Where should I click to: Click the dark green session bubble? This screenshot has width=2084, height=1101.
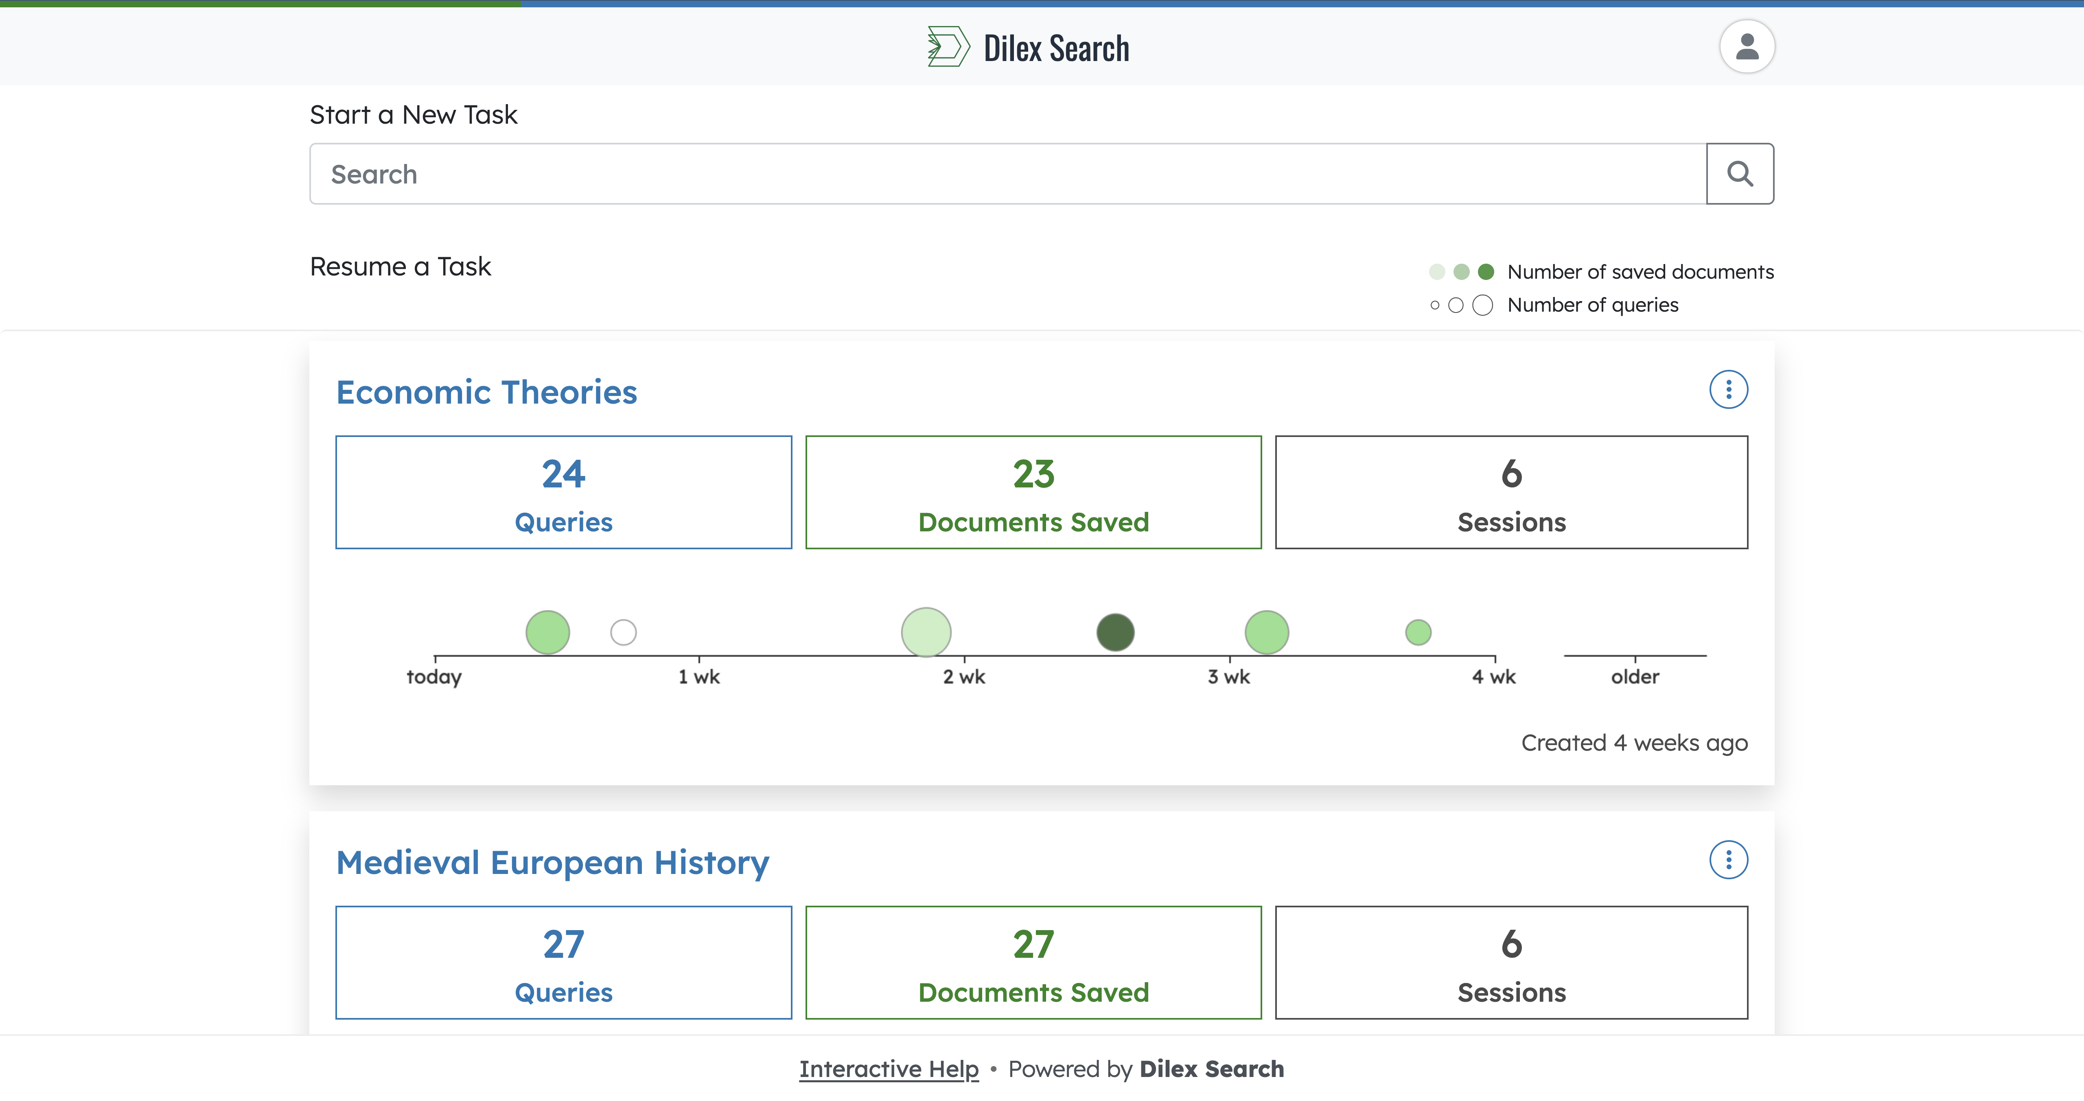point(1115,632)
